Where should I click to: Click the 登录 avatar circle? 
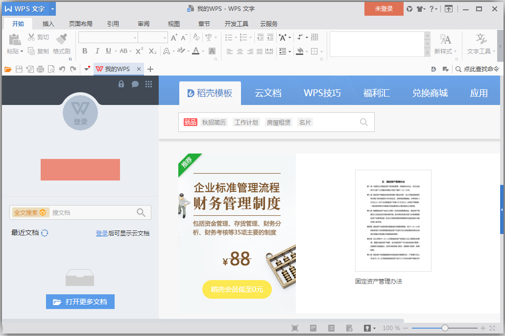coord(80,112)
